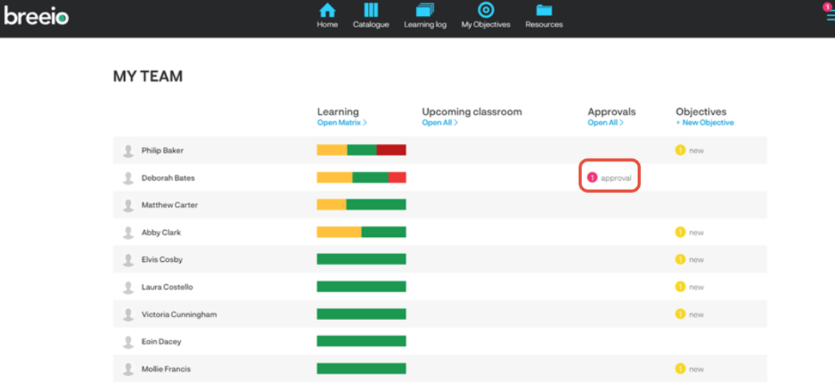Click Deborah Bates' avatar icon
The image size is (835, 383).
[128, 178]
